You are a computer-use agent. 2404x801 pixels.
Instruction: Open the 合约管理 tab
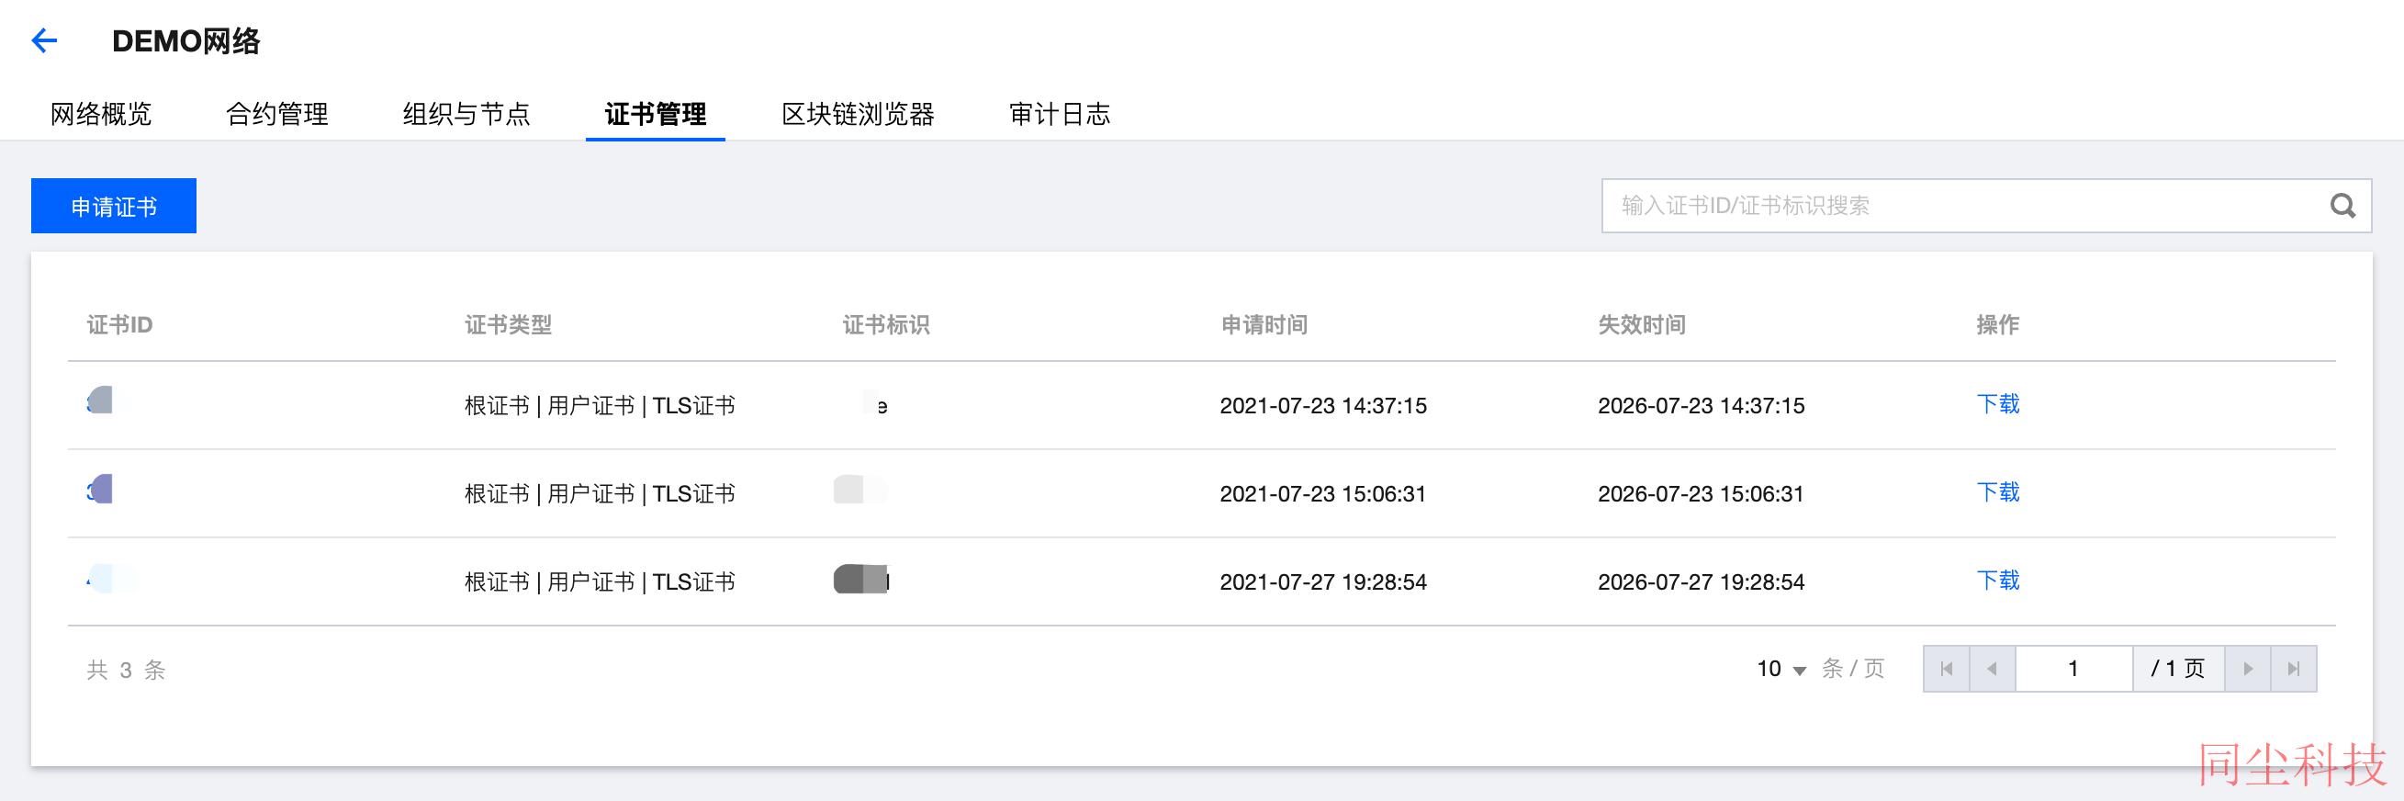(x=277, y=114)
